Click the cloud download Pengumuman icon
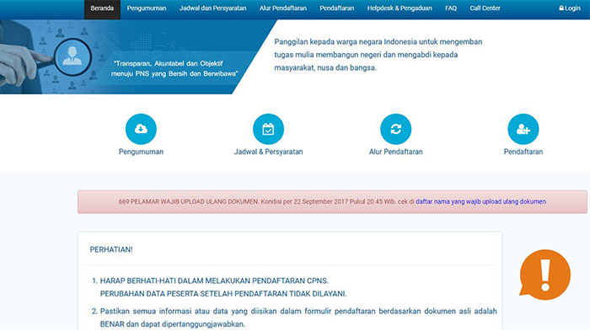 point(141,129)
